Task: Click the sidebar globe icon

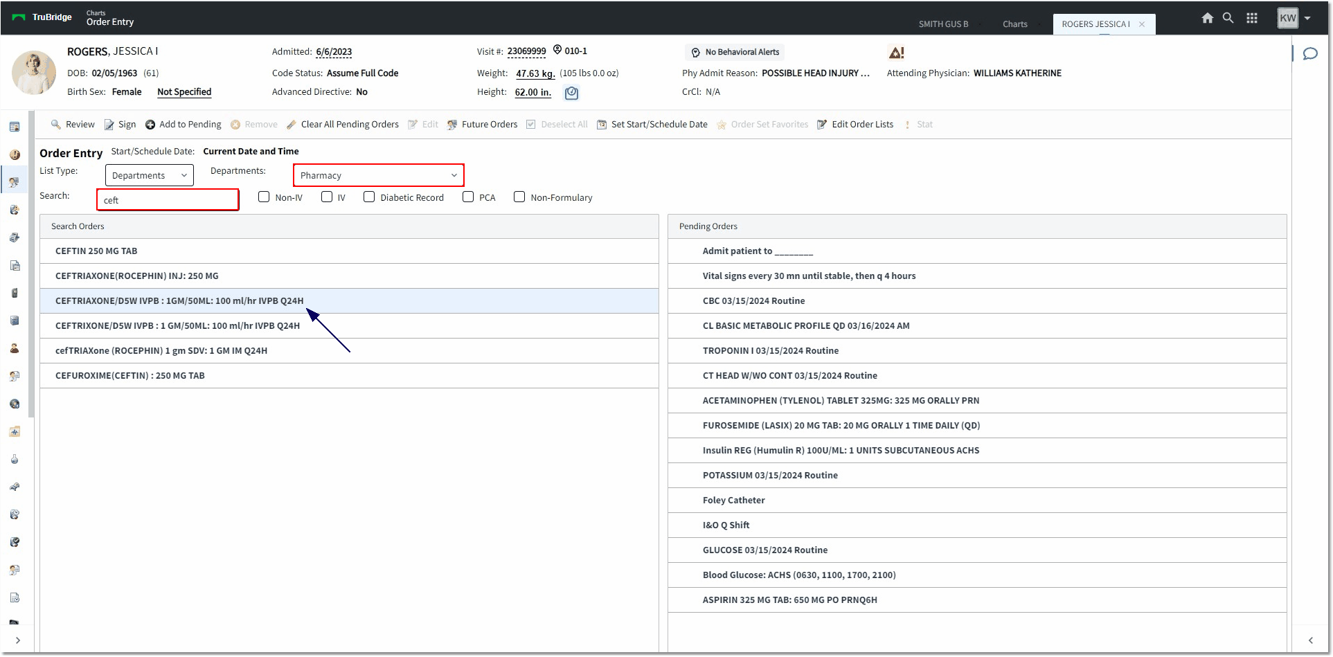Action: pyautogui.click(x=15, y=404)
